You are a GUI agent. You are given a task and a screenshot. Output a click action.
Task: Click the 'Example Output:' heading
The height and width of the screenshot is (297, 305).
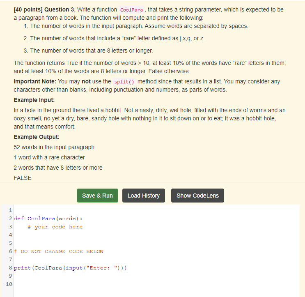37,137
